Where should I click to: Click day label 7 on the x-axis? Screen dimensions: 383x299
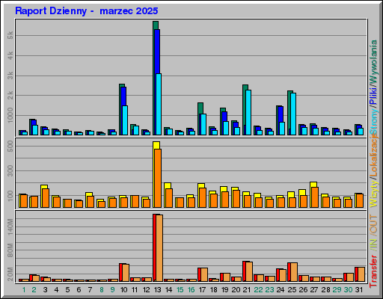point(90,290)
